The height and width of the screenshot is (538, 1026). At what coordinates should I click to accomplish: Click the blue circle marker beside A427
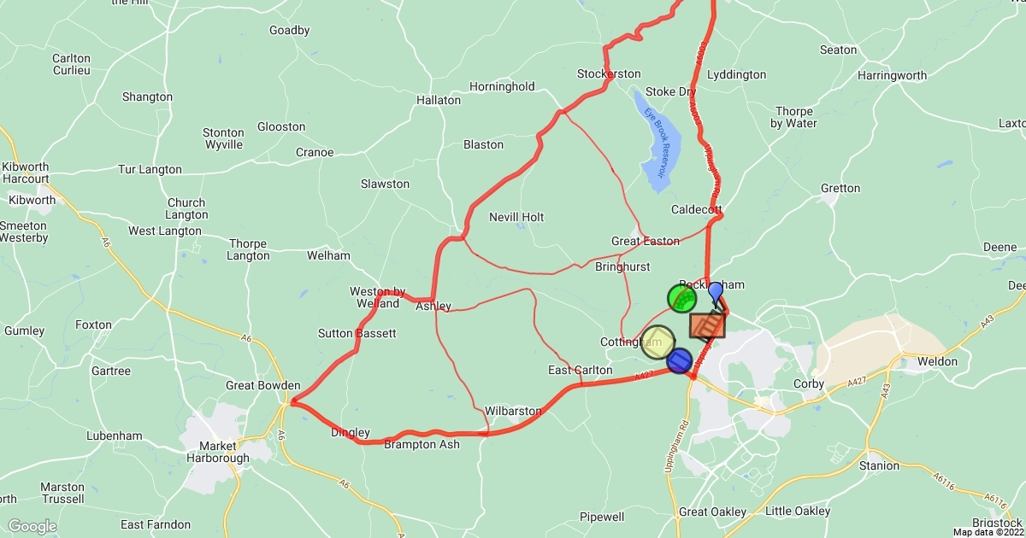pyautogui.click(x=680, y=361)
